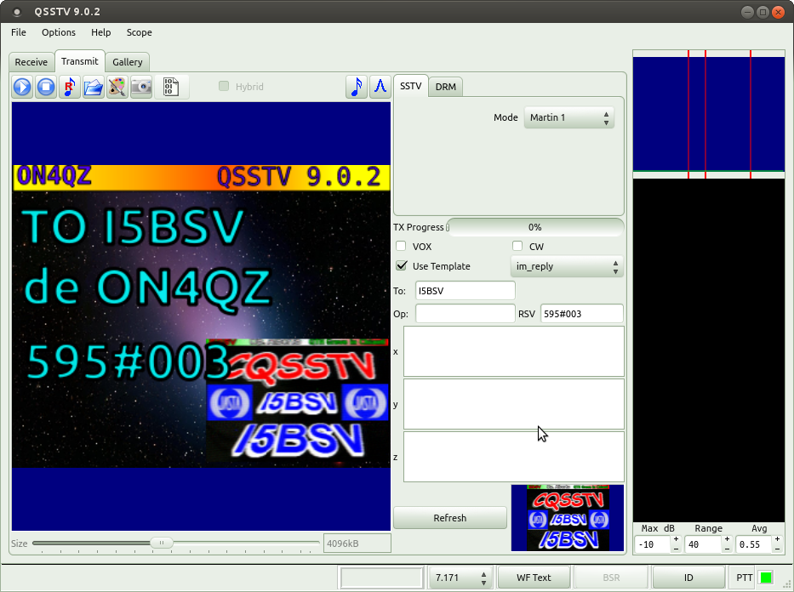Image resolution: width=794 pixels, height=592 pixels.
Task: Click the y text box
Action: click(x=514, y=404)
